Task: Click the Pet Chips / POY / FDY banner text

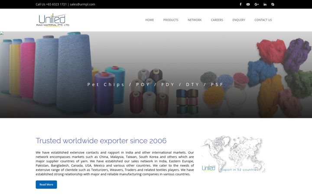Action: point(156,84)
